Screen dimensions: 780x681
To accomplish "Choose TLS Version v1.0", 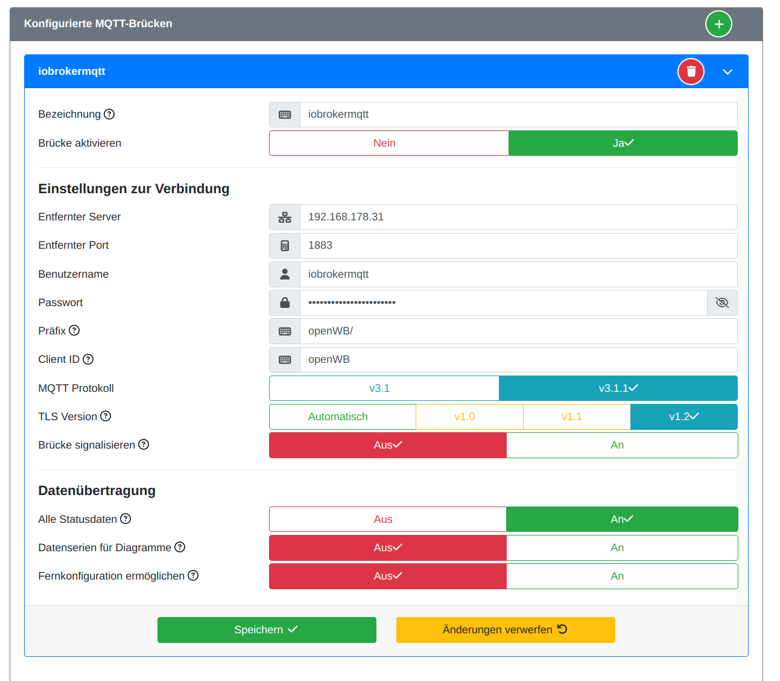I will tap(470, 417).
